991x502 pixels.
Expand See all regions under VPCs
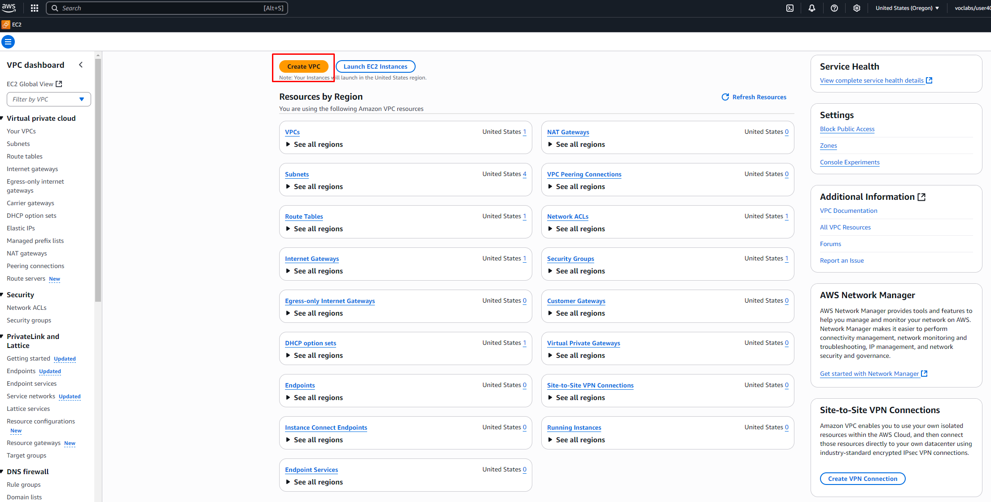pyautogui.click(x=314, y=144)
